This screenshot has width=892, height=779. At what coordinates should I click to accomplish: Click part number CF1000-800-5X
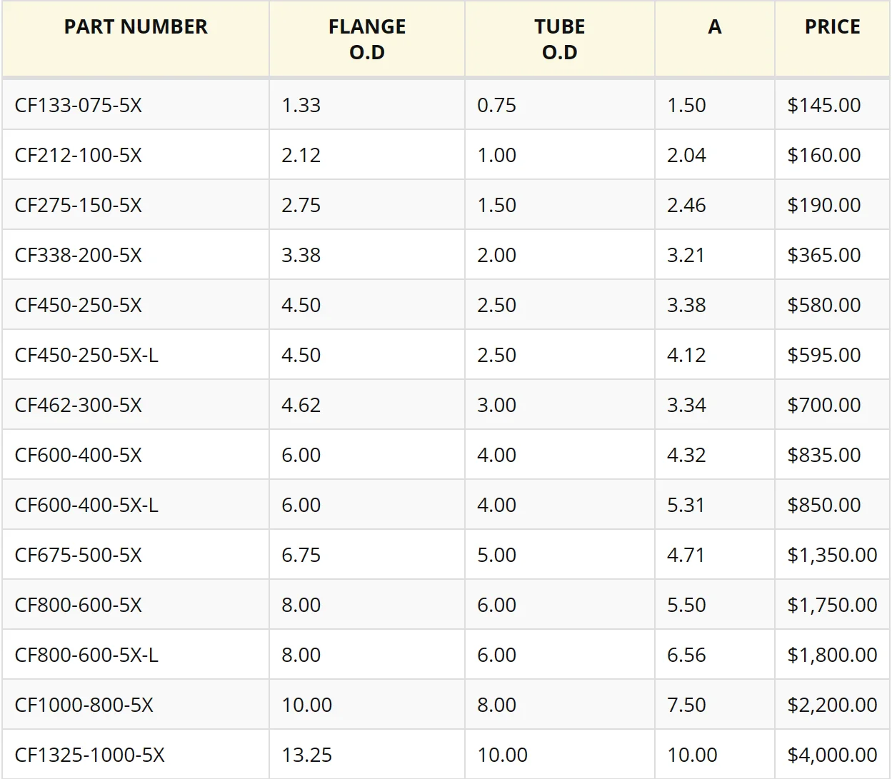pyautogui.click(x=84, y=705)
